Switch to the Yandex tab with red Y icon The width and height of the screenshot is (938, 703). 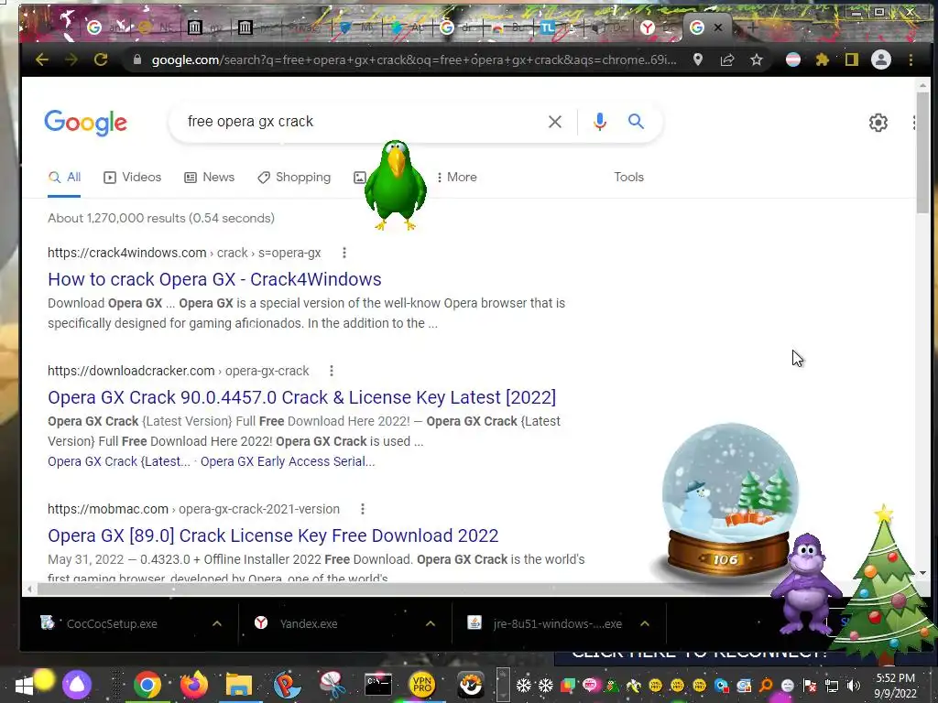pyautogui.click(x=648, y=27)
